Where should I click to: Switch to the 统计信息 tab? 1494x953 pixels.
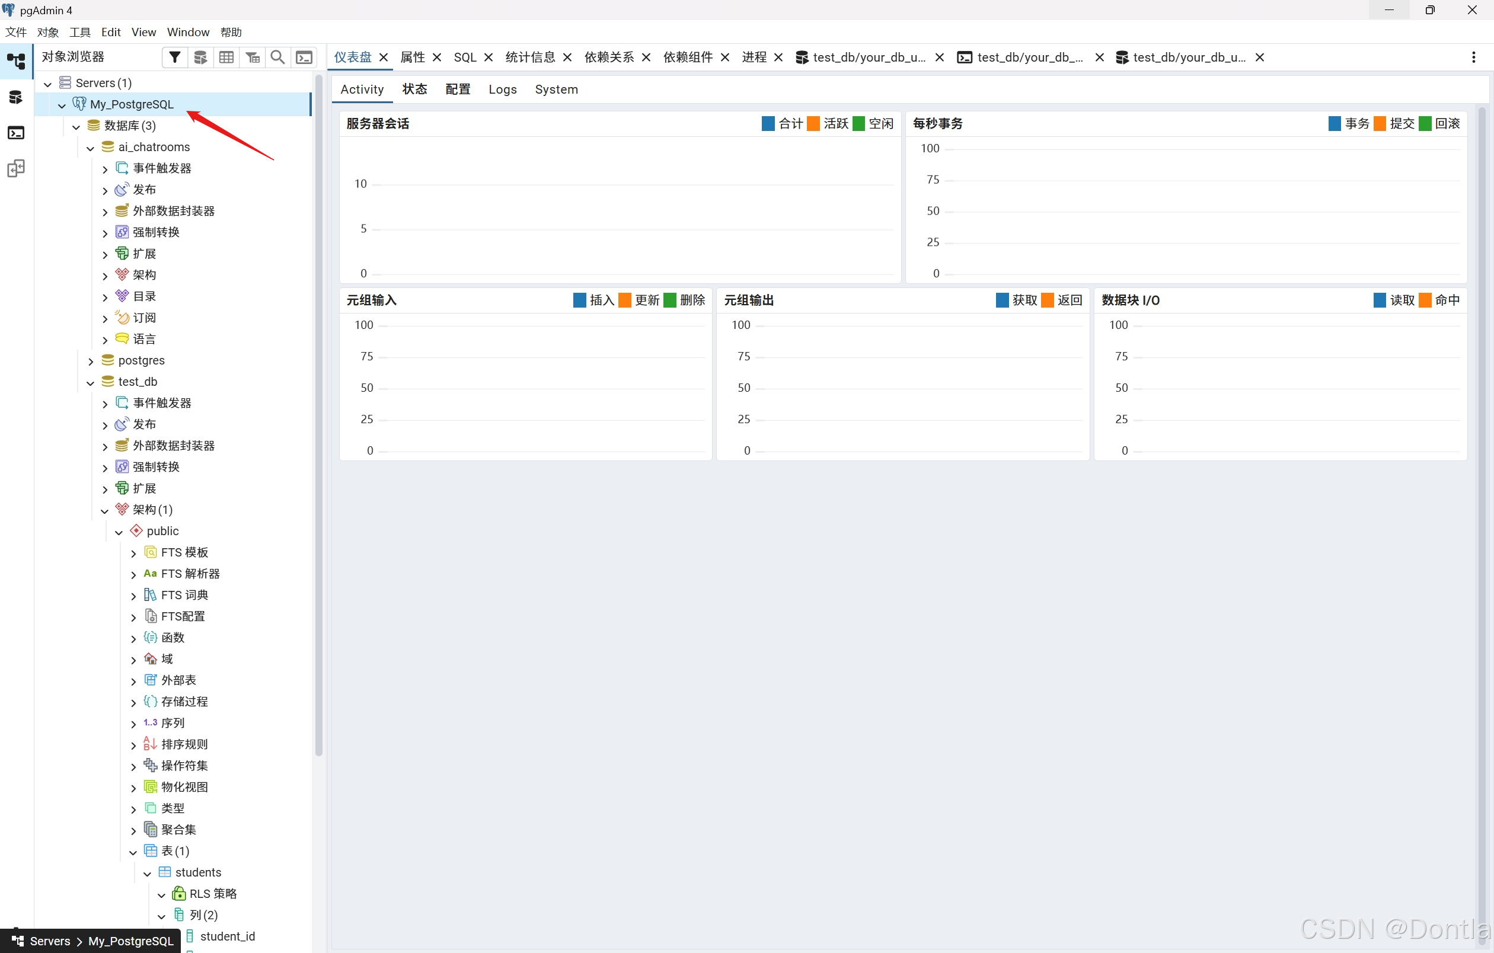coord(531,57)
